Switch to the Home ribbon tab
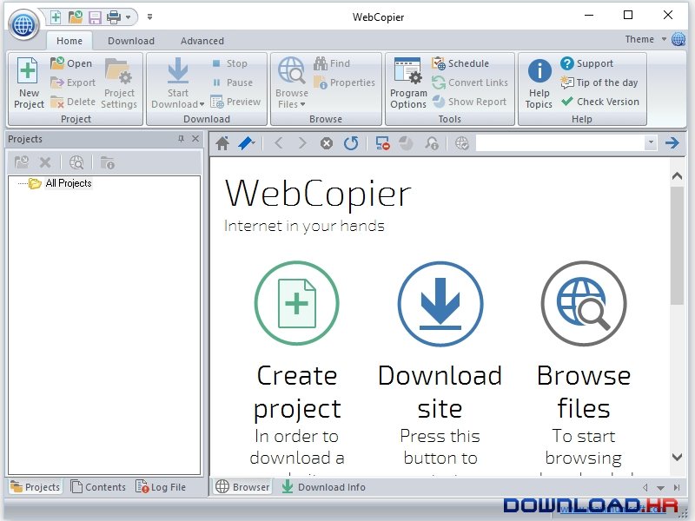Screen dimensions: 695x521 tap(69, 41)
